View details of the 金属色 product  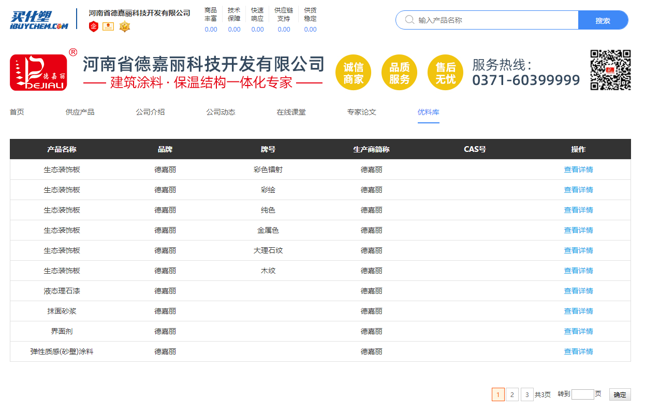point(579,230)
